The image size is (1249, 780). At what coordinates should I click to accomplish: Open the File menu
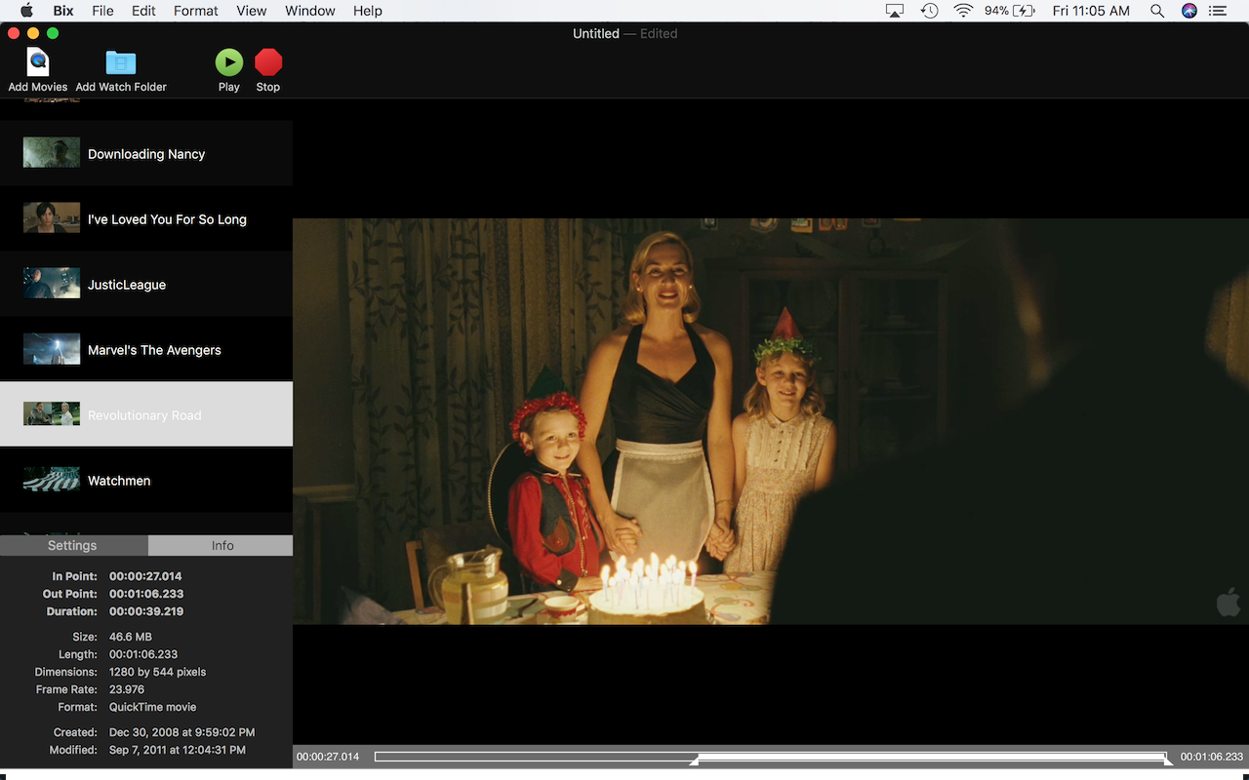click(102, 11)
